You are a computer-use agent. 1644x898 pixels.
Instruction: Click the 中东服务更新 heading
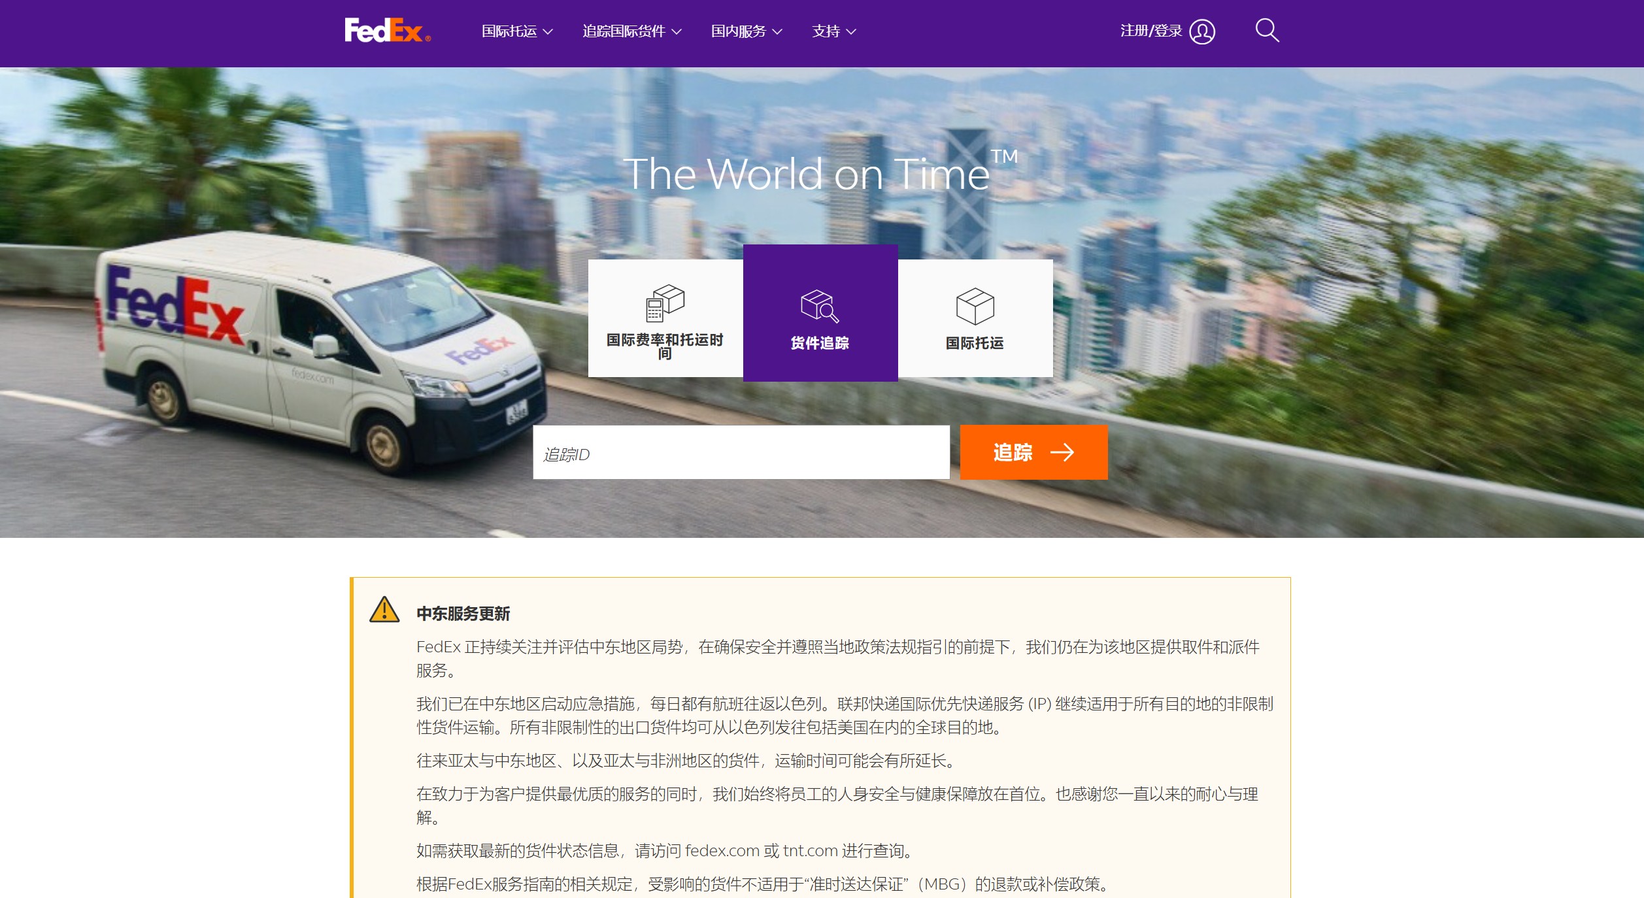(x=463, y=614)
